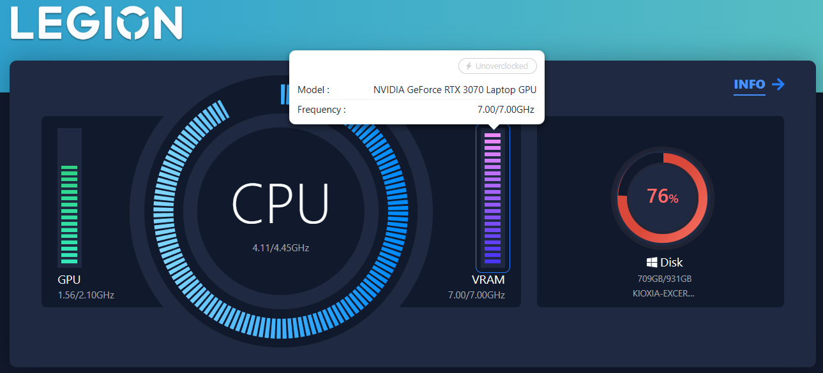
Task: Click the 709GB/931GB disk capacity text
Action: (x=663, y=279)
